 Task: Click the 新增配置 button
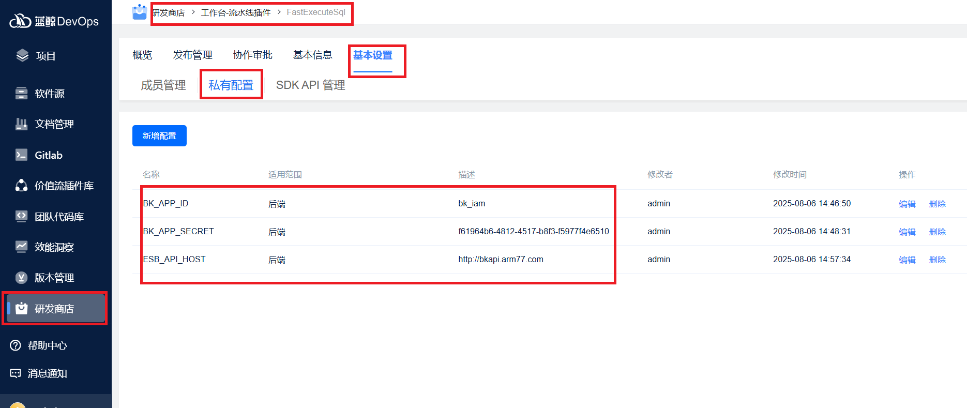coord(159,136)
